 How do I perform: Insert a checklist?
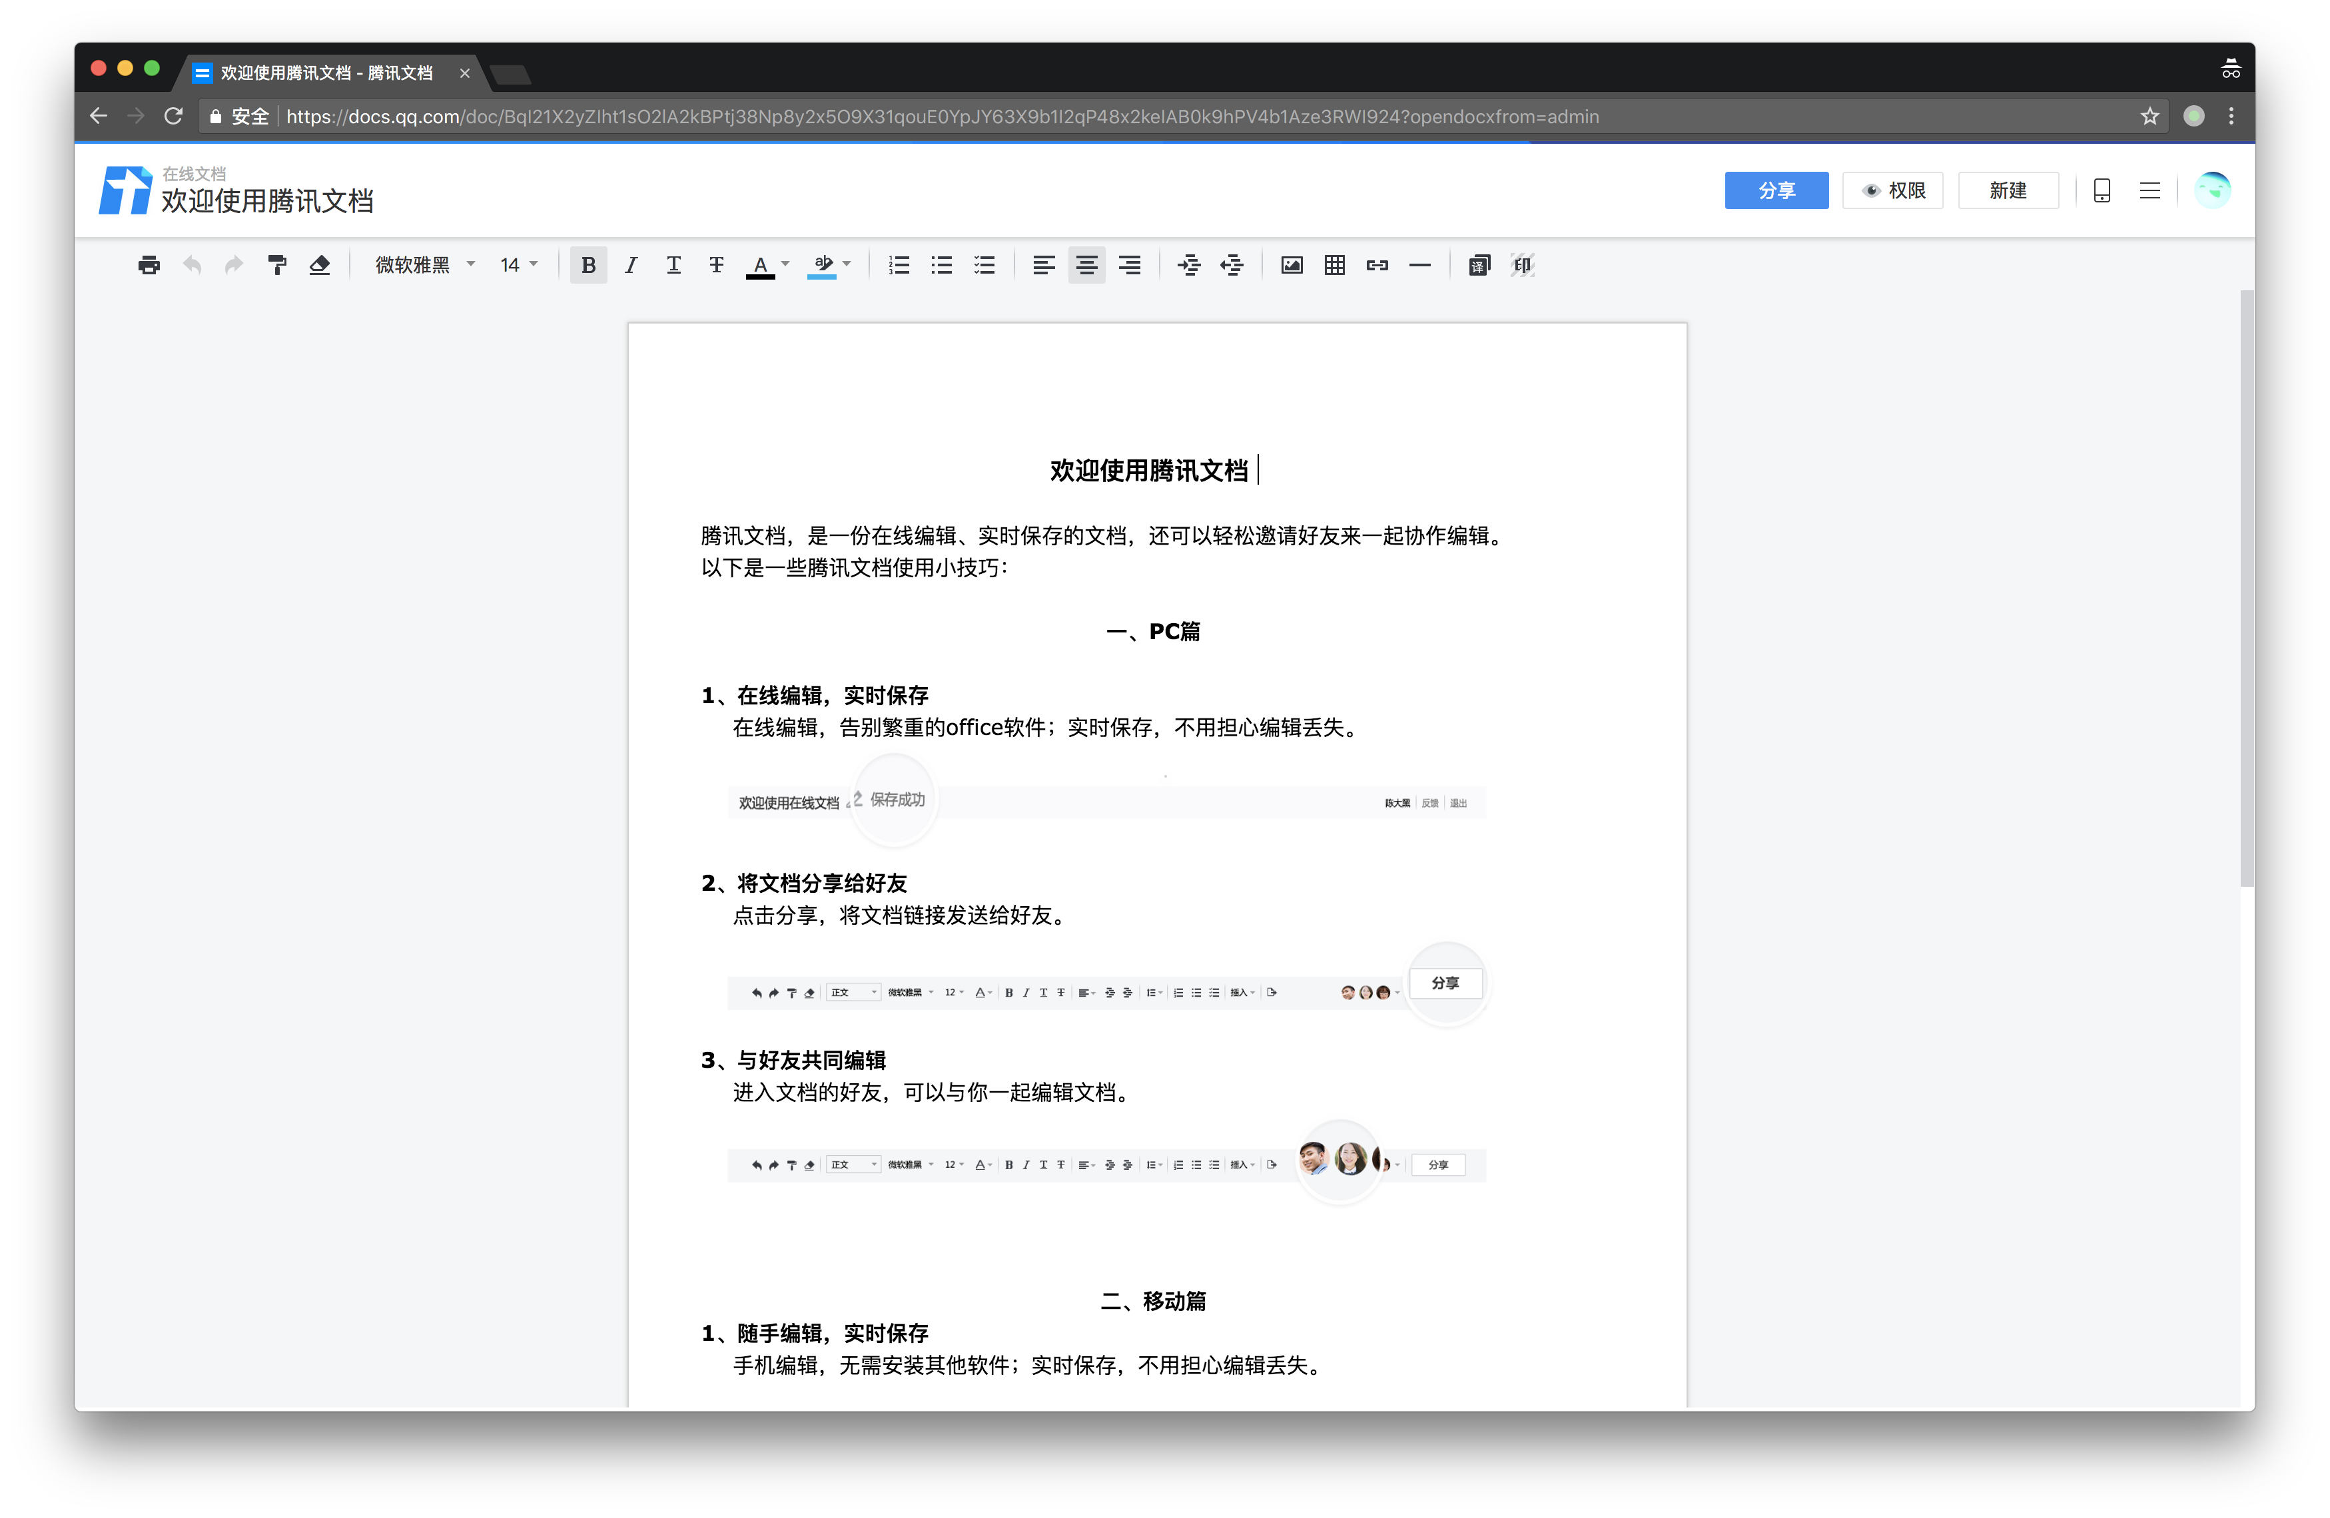[985, 265]
